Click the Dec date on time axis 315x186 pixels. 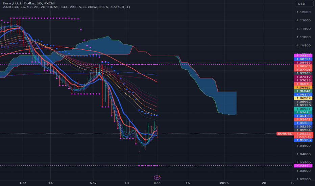(157, 183)
